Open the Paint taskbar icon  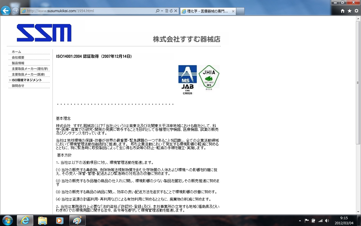tap(77, 220)
